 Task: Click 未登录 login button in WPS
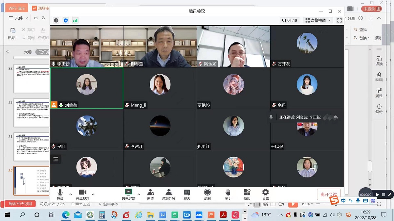pyautogui.click(x=372, y=9)
